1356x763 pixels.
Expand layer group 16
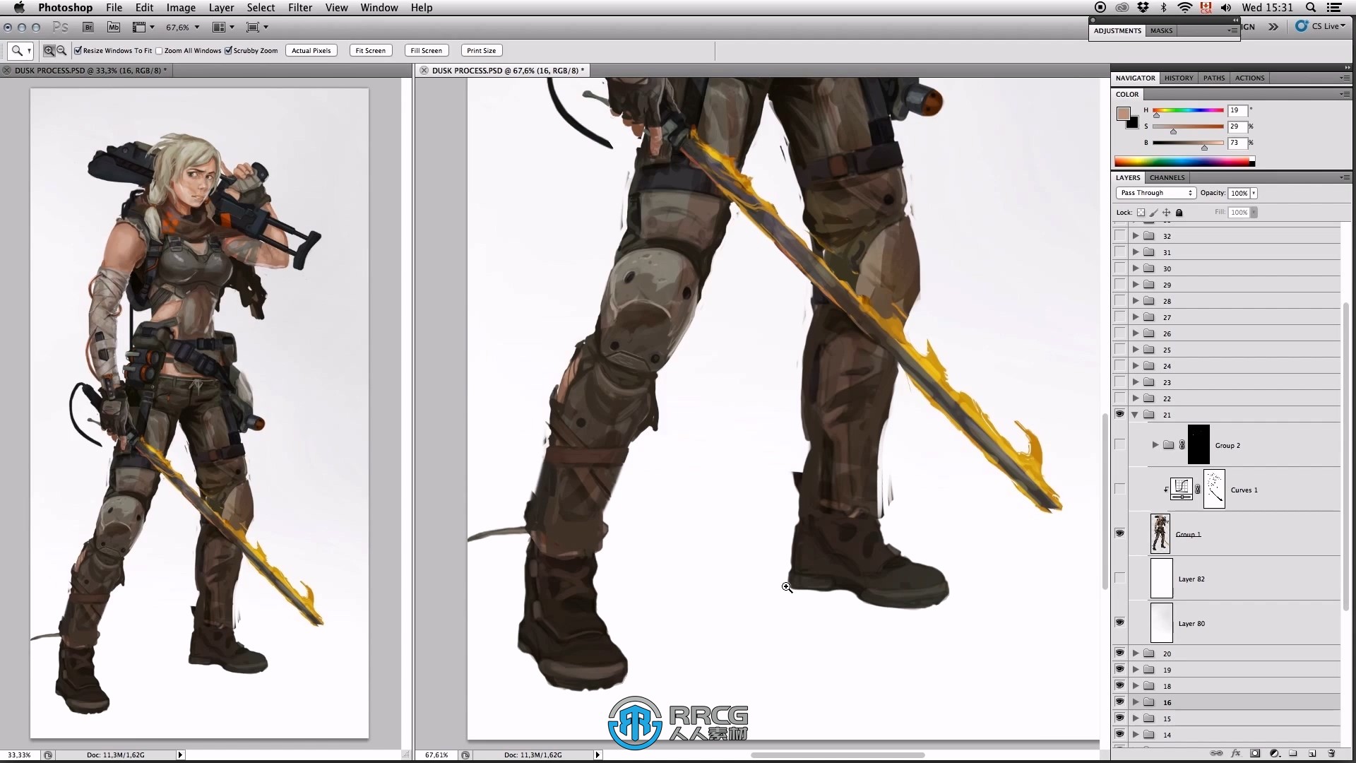tap(1136, 702)
